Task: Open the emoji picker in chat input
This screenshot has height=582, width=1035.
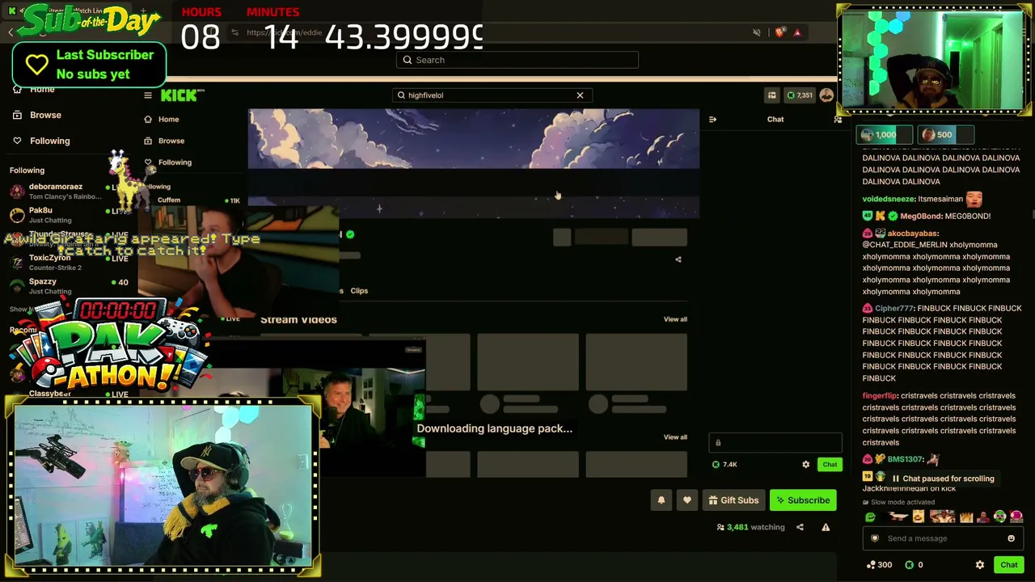Action: [x=1011, y=538]
